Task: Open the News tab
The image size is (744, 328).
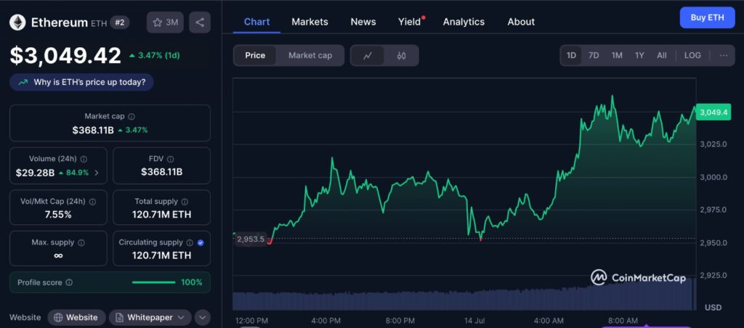Action: [363, 22]
